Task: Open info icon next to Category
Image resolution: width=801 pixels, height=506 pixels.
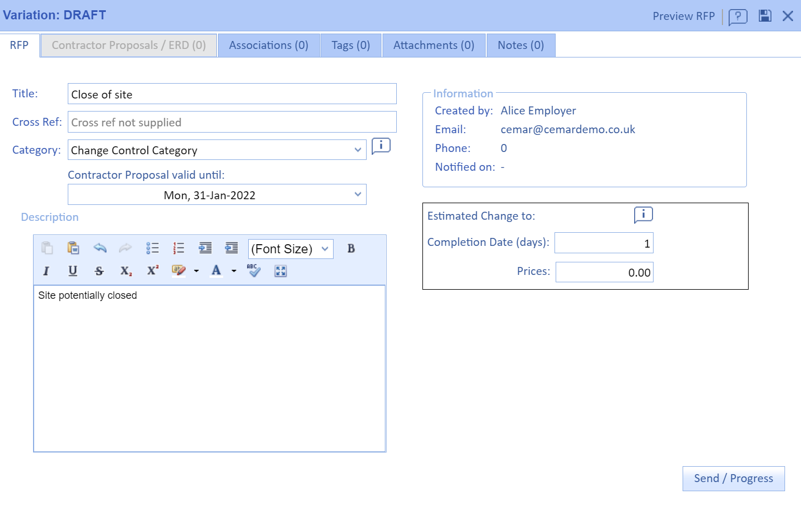Action: pyautogui.click(x=381, y=146)
